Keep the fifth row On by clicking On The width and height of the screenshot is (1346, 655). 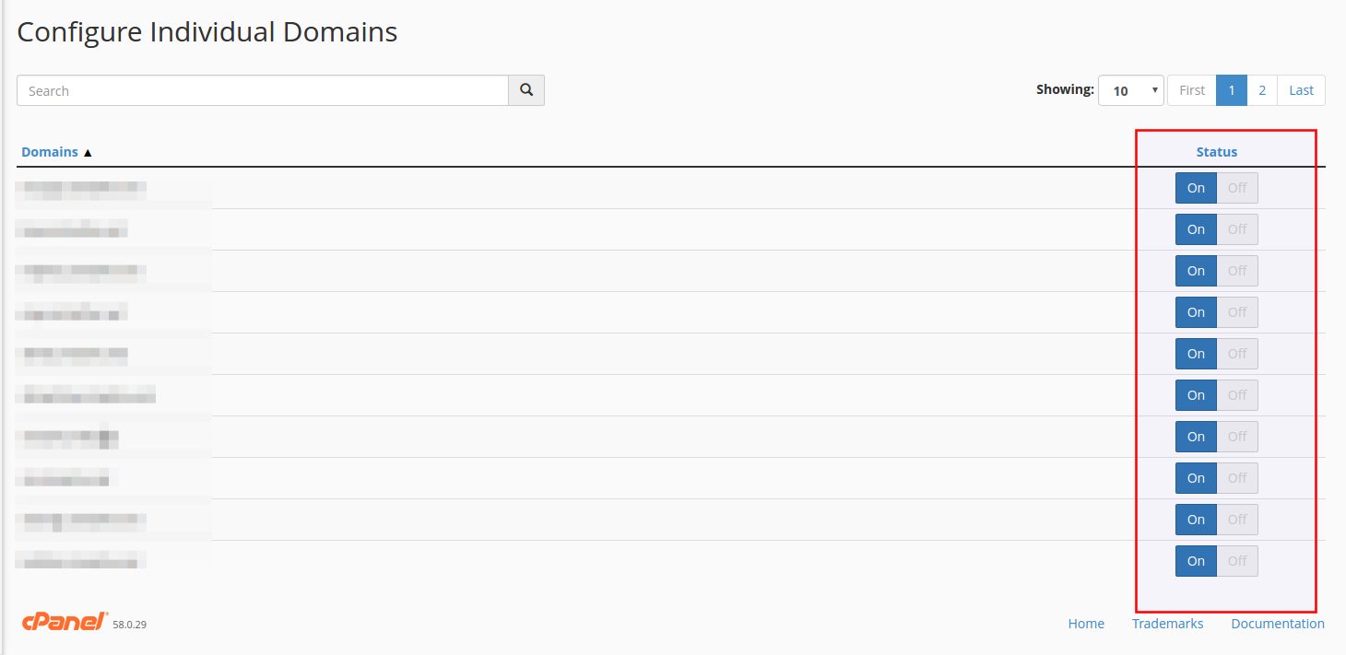coord(1196,353)
